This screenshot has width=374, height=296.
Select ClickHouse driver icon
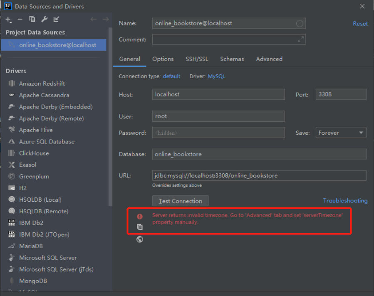pyautogui.click(x=12, y=153)
